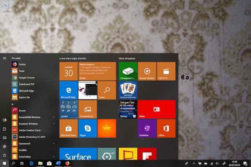Open Pictures icon in Start sidebar
This screenshot has height=167, width=251.
(x=5, y=138)
